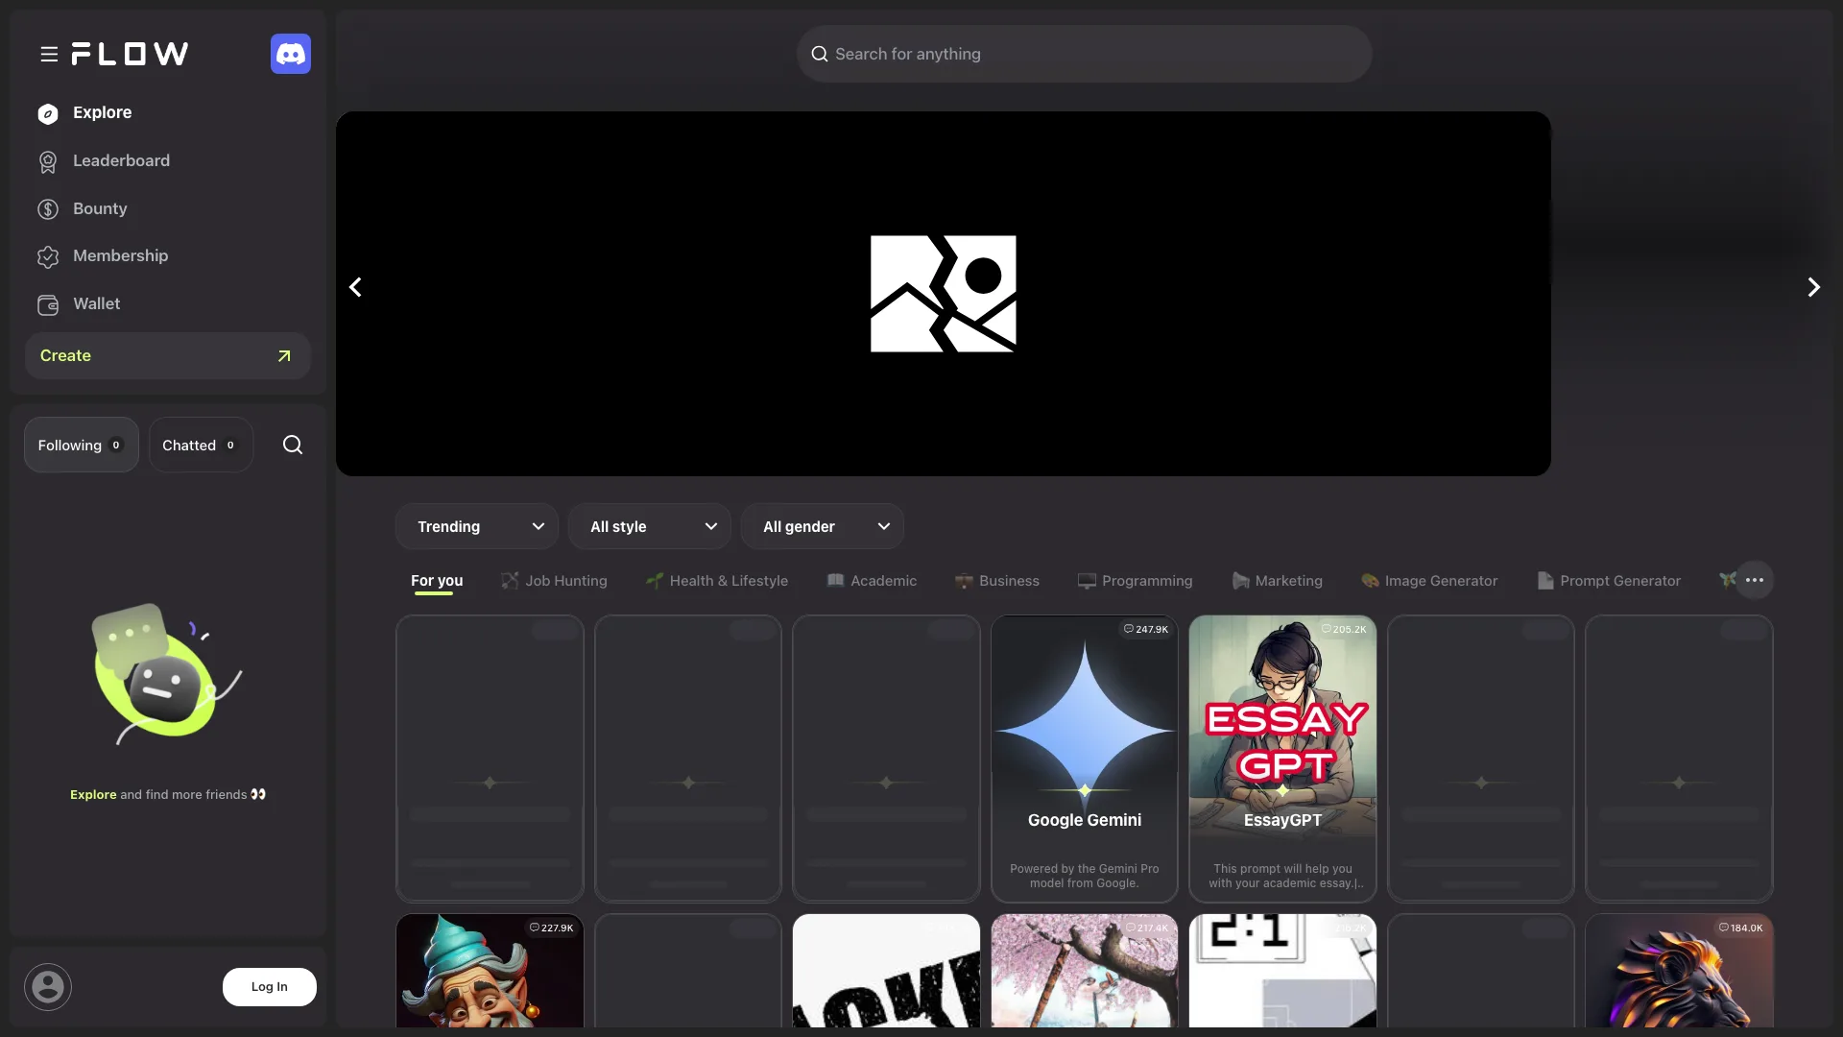Click the Health & Lifestyle sprout icon
Image resolution: width=1843 pixels, height=1037 pixels.
(x=655, y=580)
